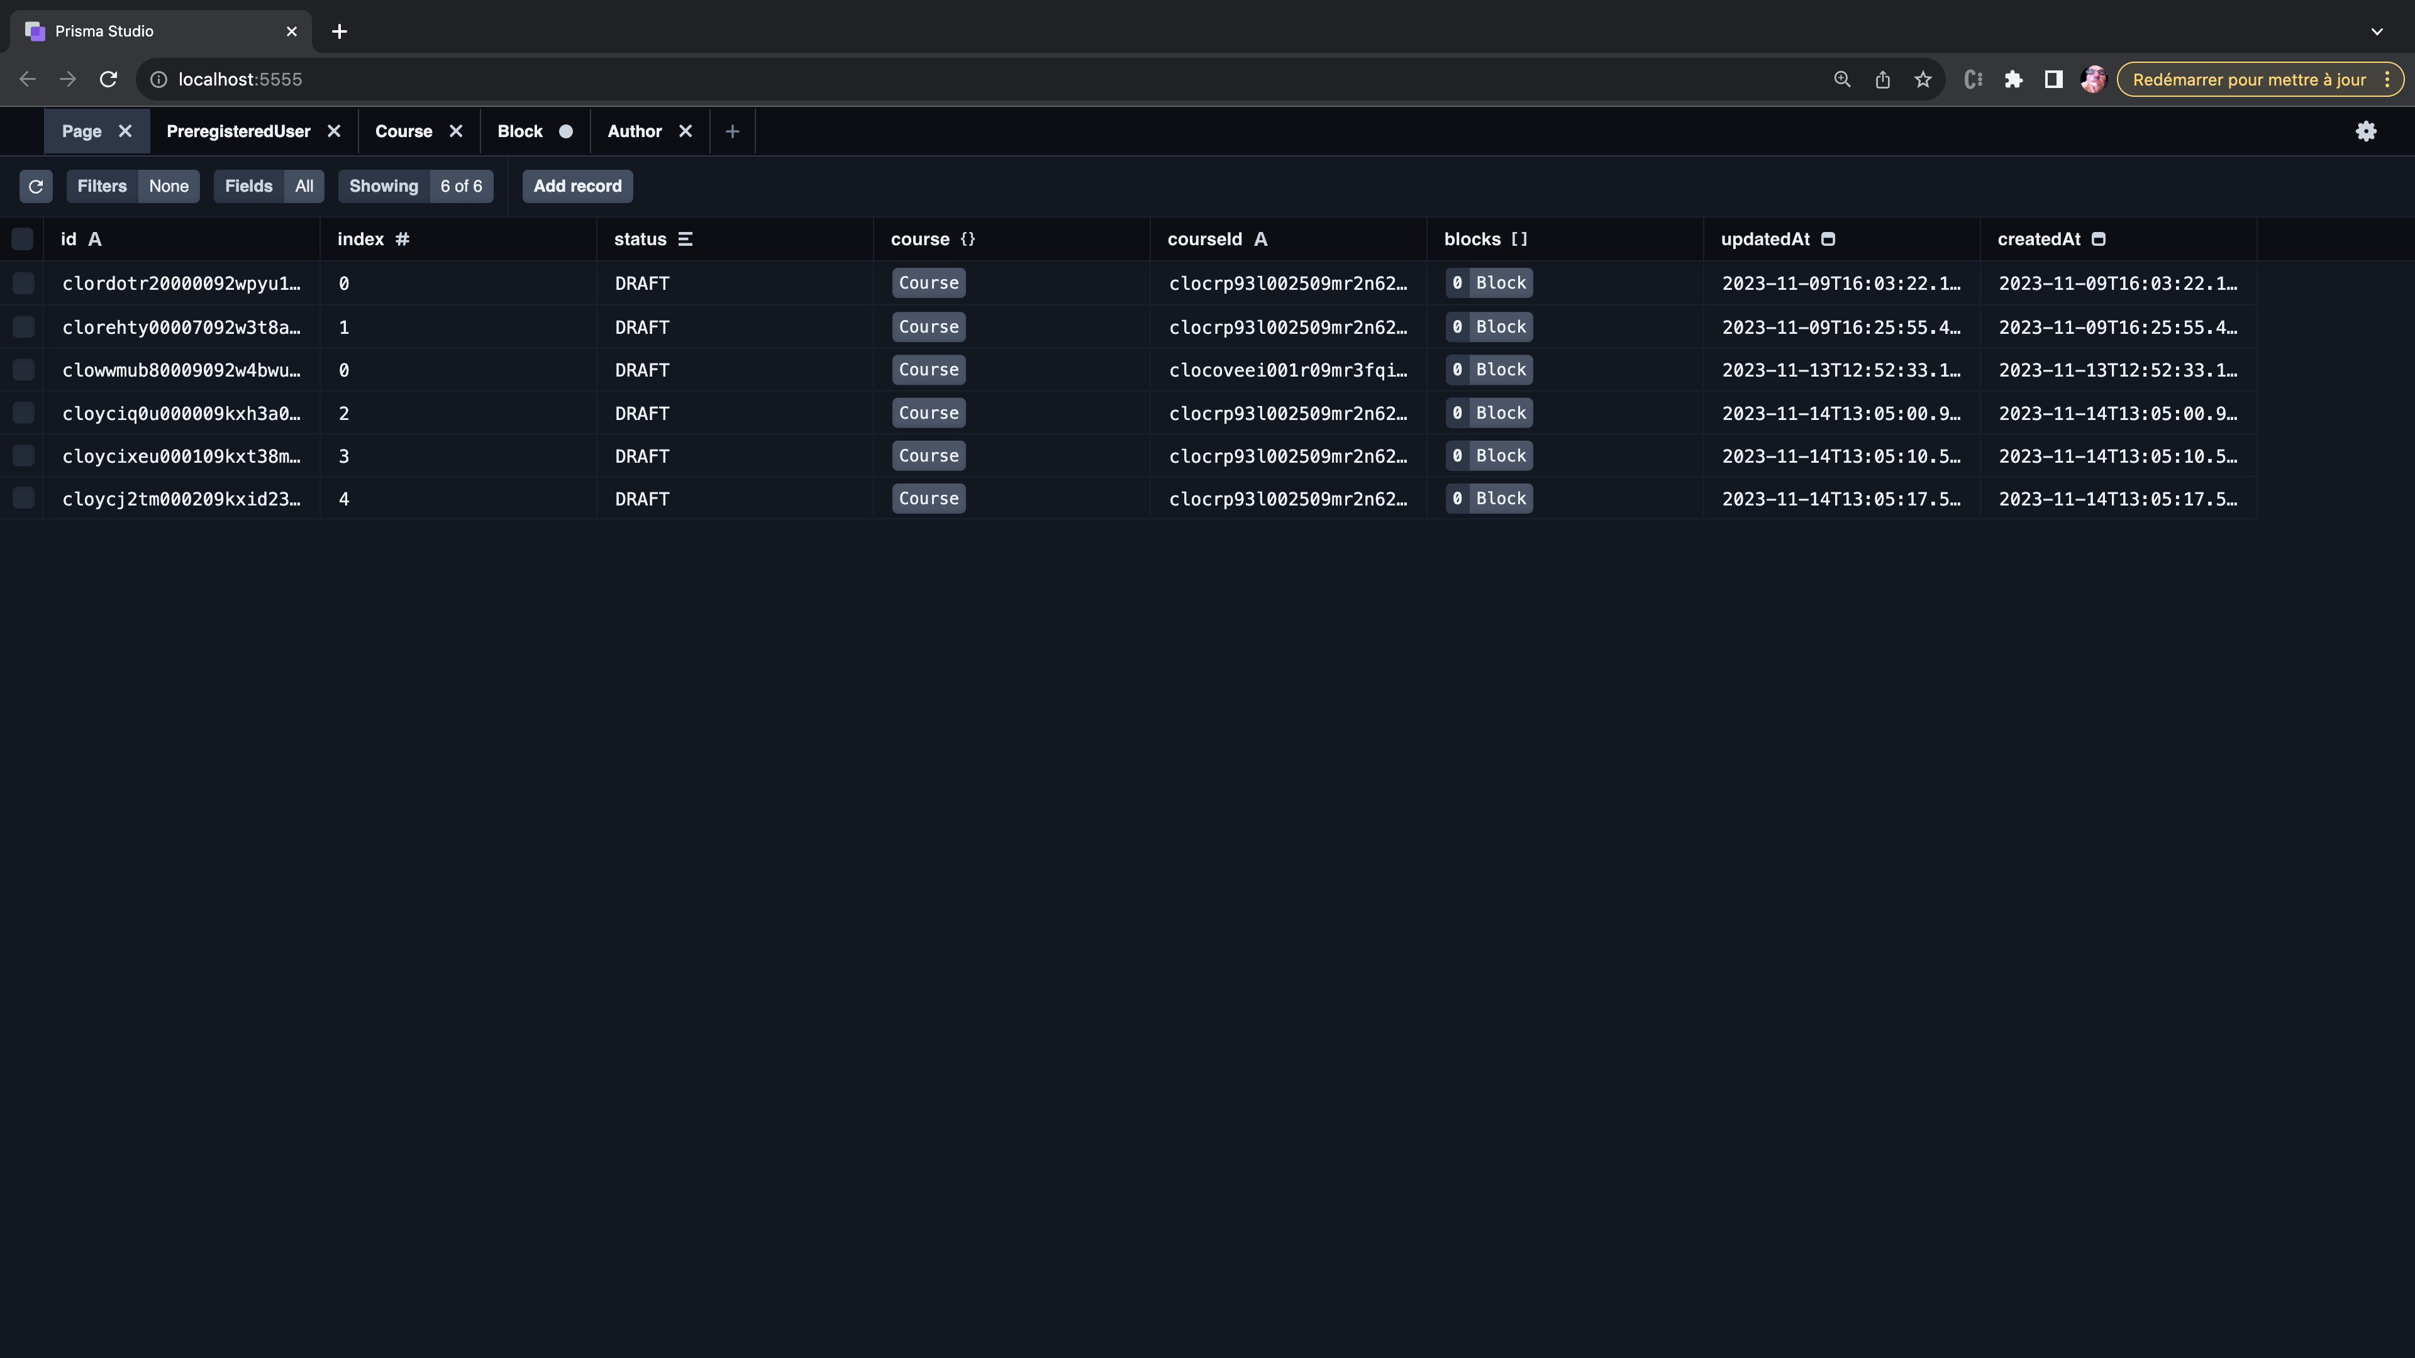Select checkbox for row index 4
The height and width of the screenshot is (1358, 2415).
click(23, 499)
